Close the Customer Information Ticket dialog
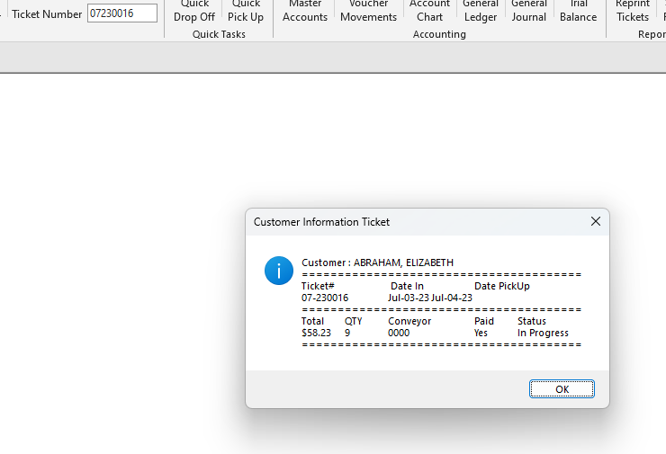This screenshot has height=454, width=666. coord(596,221)
